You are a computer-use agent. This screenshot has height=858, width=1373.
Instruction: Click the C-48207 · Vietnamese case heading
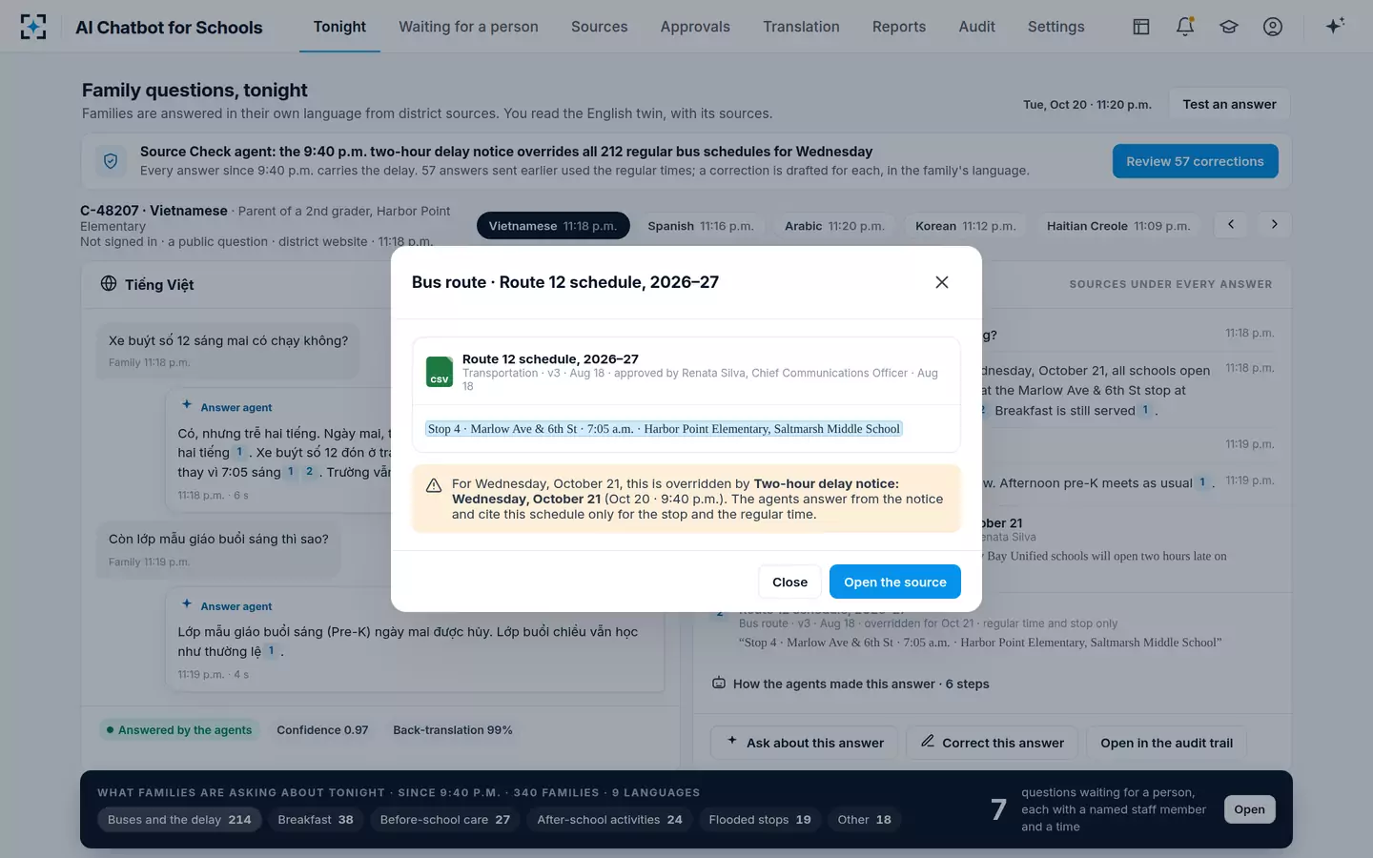(x=154, y=211)
